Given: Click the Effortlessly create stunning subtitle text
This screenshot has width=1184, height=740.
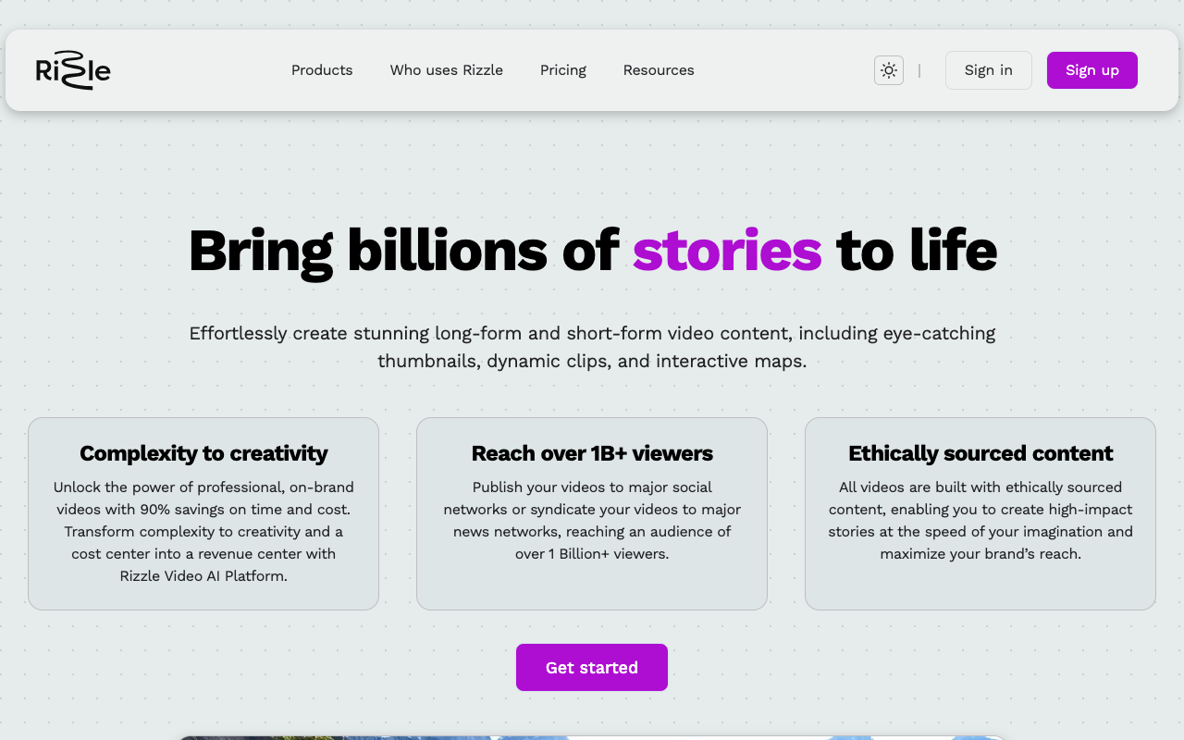Looking at the screenshot, I should click(592, 347).
